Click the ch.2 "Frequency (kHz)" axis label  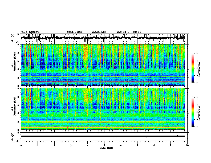(15, 106)
